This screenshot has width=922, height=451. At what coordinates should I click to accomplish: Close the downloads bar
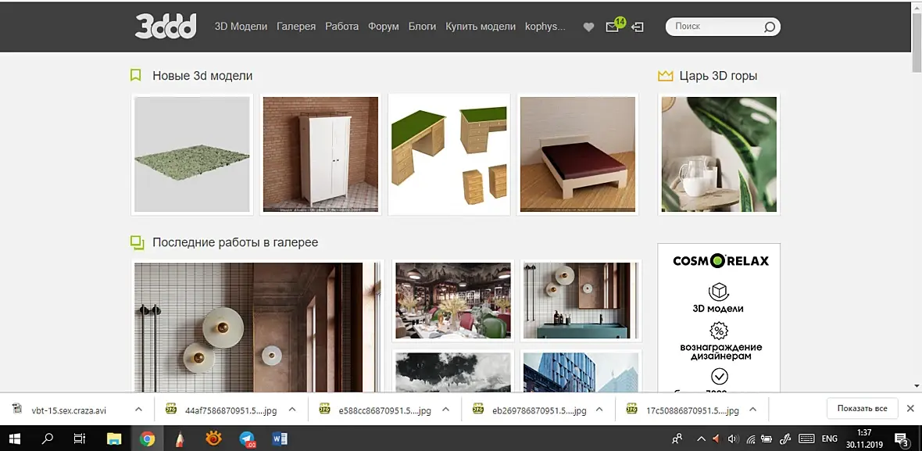(909, 408)
